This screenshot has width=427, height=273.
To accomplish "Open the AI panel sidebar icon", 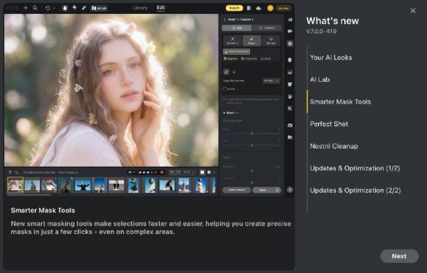I will [x=290, y=19].
